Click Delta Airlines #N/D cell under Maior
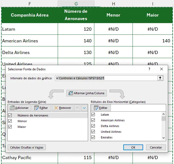Screen dimensions: 174x164 click(153, 52)
